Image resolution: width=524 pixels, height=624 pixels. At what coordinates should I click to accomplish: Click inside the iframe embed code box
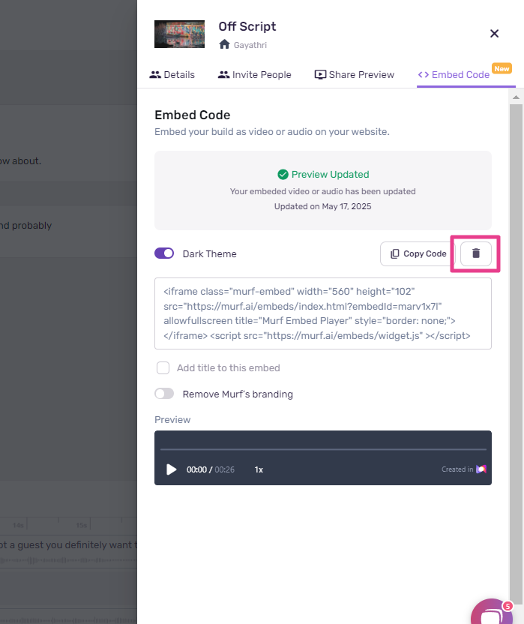tap(323, 313)
